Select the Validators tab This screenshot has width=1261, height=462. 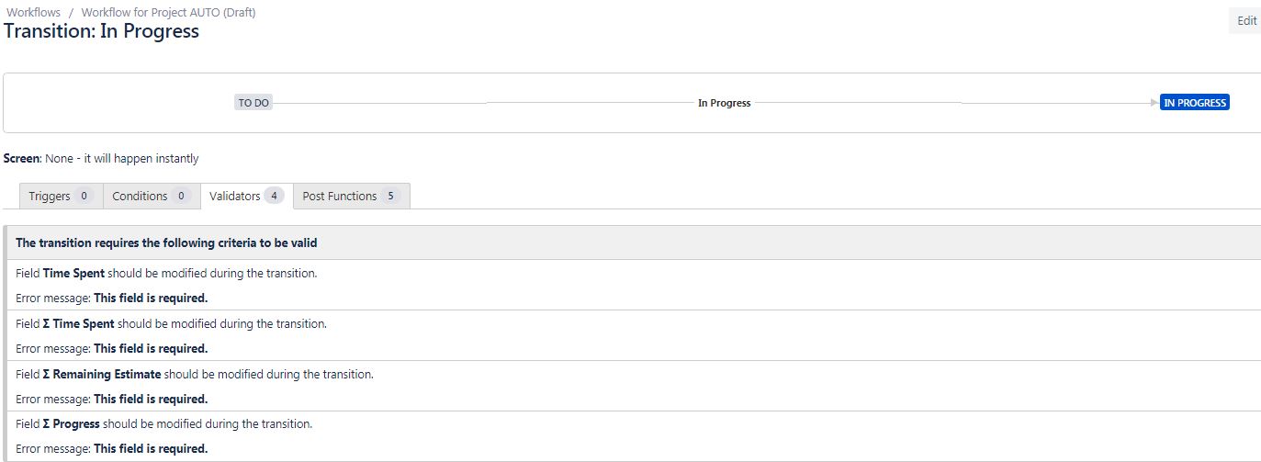coord(246,196)
